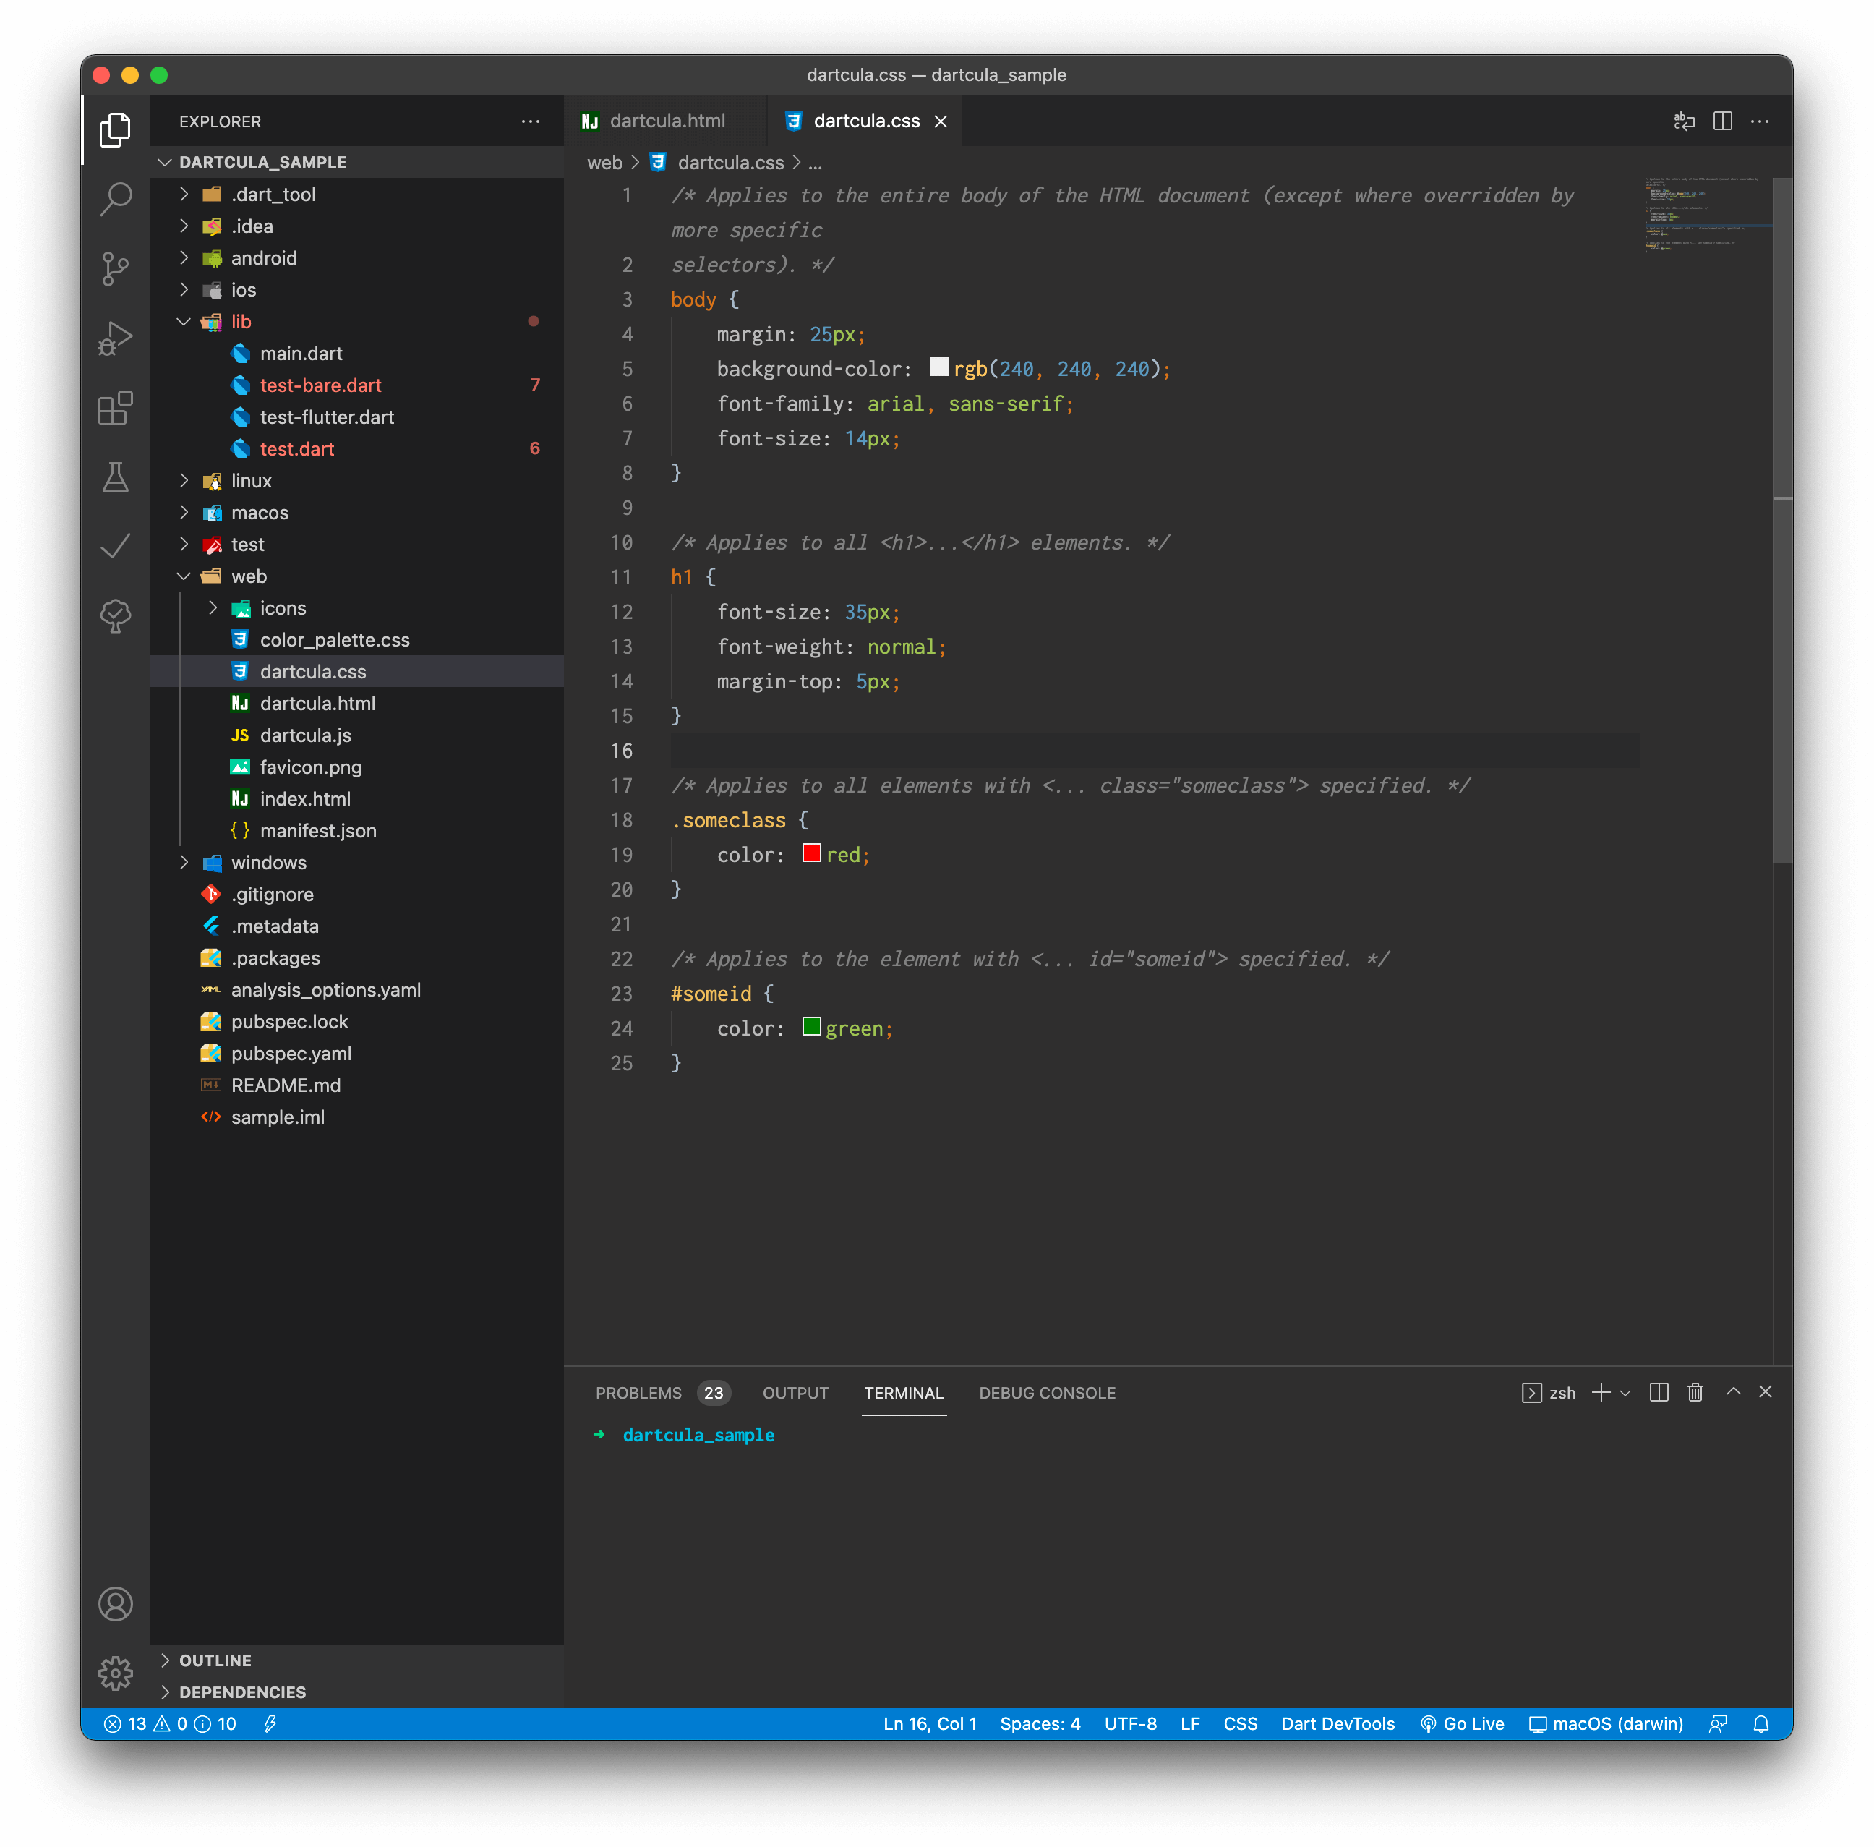Screen dimensions: 1874x1847
Task: Expand the android folder
Action: pyautogui.click(x=263, y=258)
